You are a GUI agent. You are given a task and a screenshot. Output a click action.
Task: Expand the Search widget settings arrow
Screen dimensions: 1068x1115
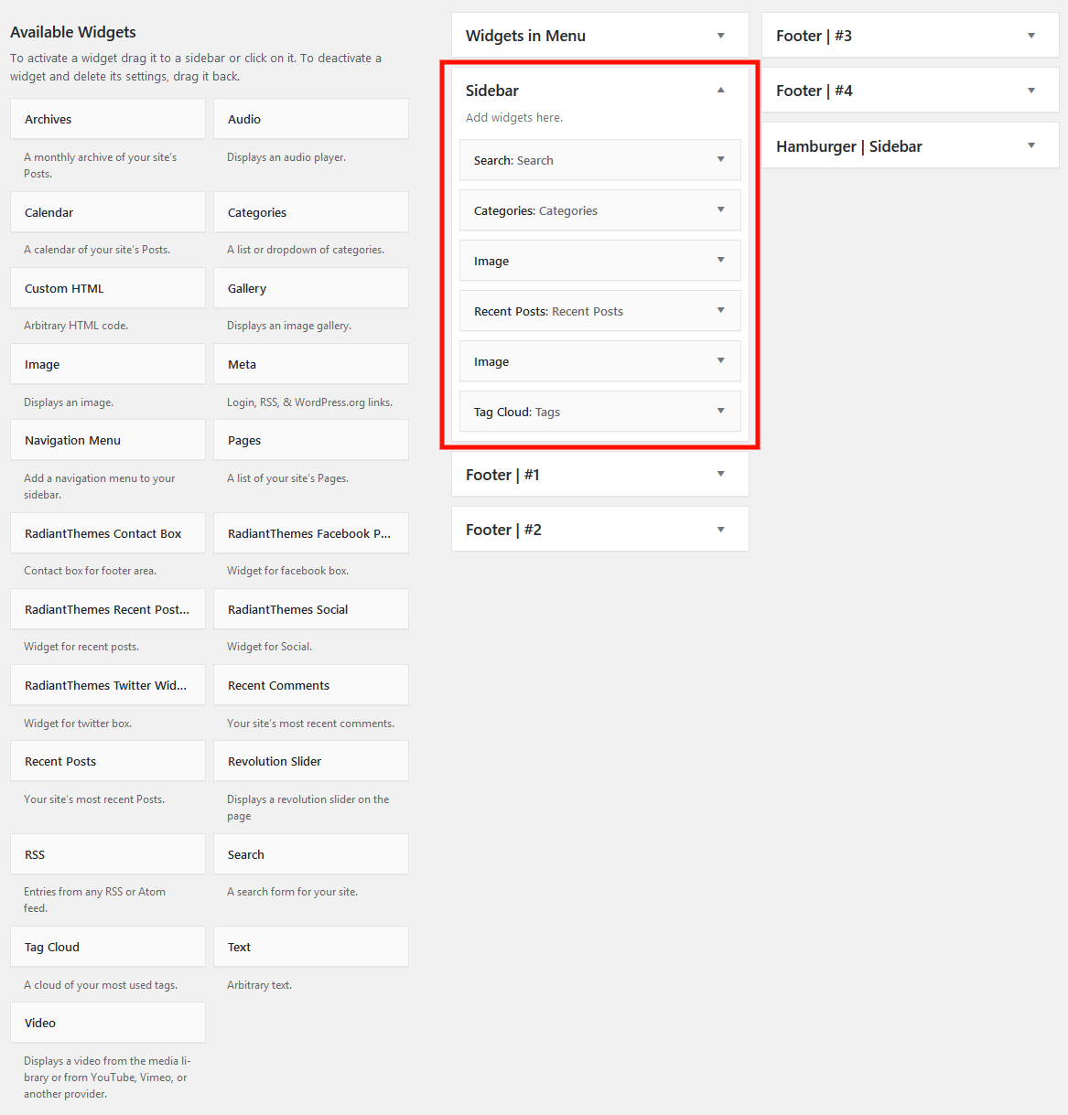[x=721, y=160]
